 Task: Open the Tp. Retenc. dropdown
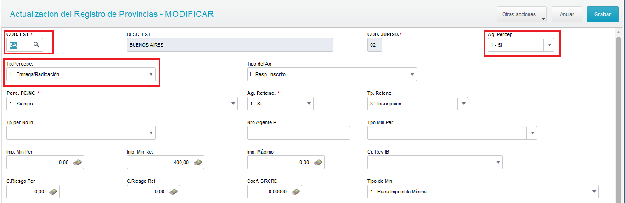point(463,104)
